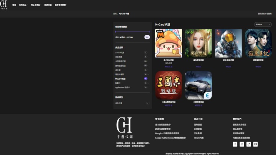Screen dimensions: 276x155
Task: Click the STEAM代儲 count badge
Action: 146,52
